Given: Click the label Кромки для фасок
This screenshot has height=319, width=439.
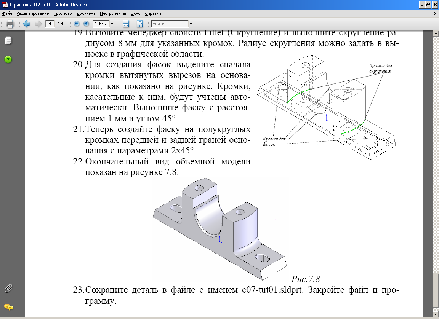Looking at the screenshot, I should point(274,142).
